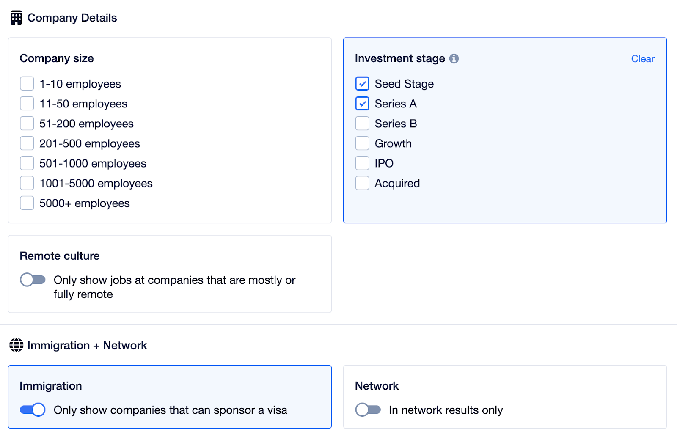Select the 11-50 employees option
This screenshot has height=437, width=677.
(x=27, y=104)
